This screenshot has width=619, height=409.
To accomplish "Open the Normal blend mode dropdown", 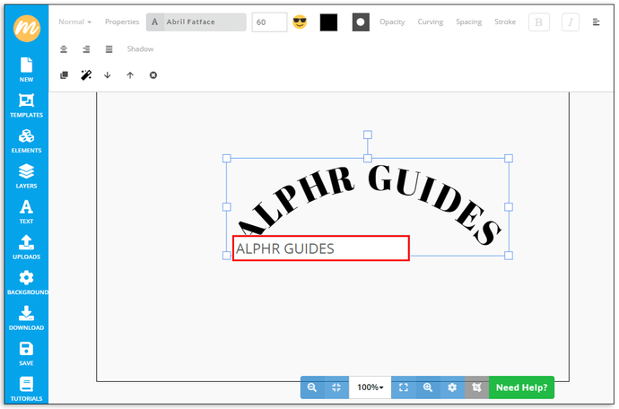I will [74, 22].
